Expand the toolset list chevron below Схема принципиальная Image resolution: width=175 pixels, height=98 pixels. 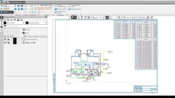(x=7, y=15)
